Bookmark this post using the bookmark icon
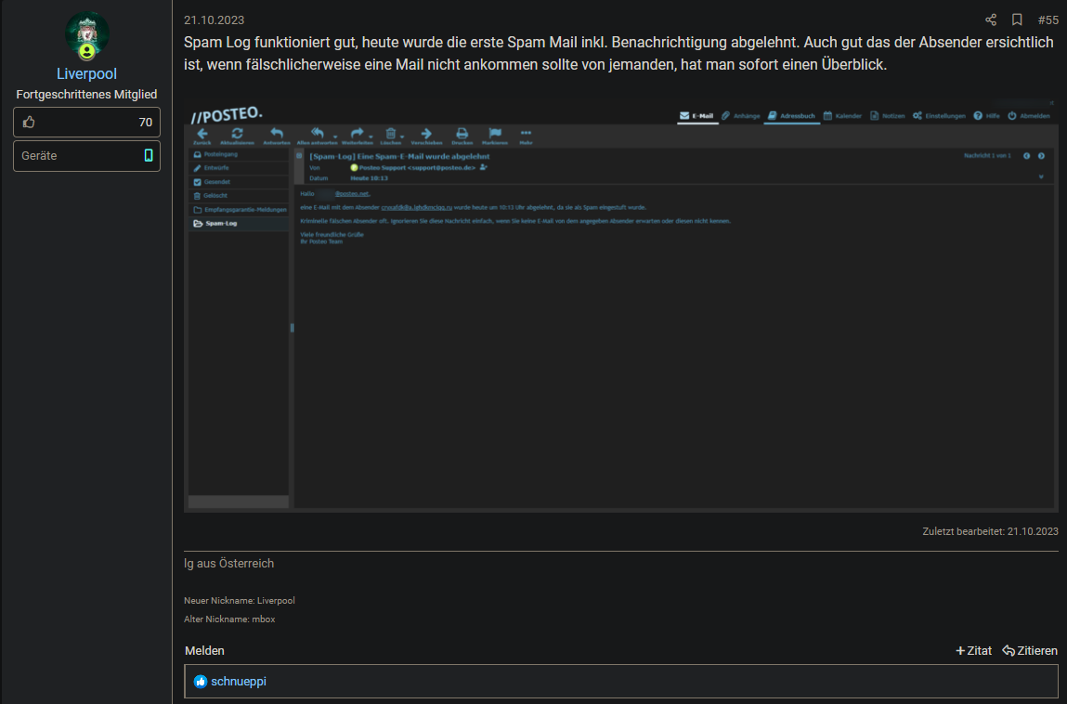1067x704 pixels. (1017, 20)
